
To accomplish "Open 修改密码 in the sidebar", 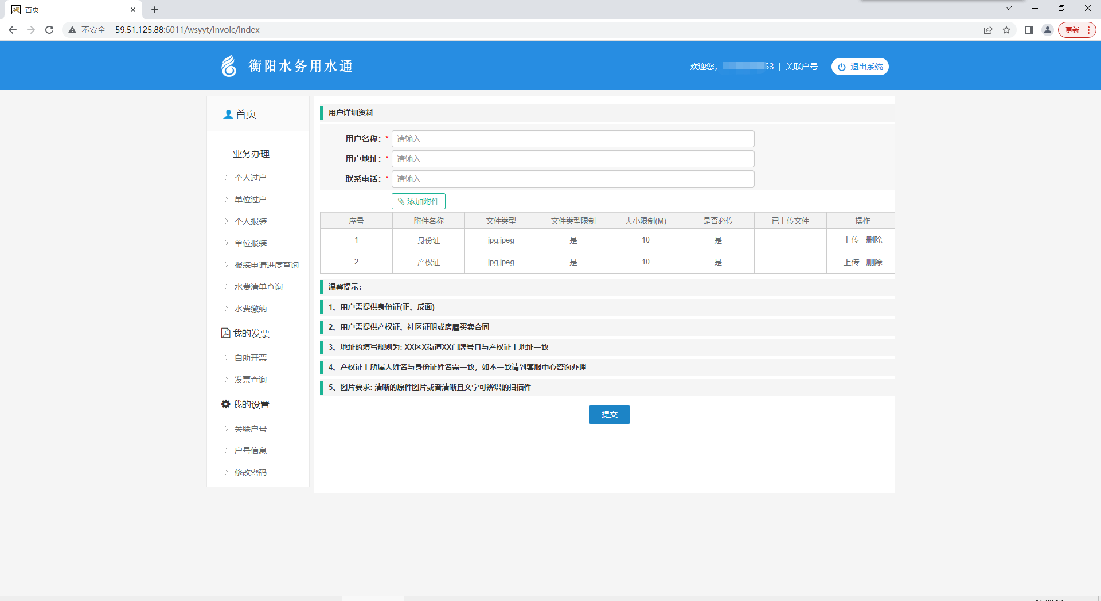I will coord(250,473).
